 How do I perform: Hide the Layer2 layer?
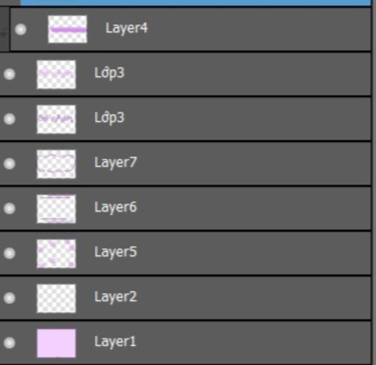[x=9, y=298]
